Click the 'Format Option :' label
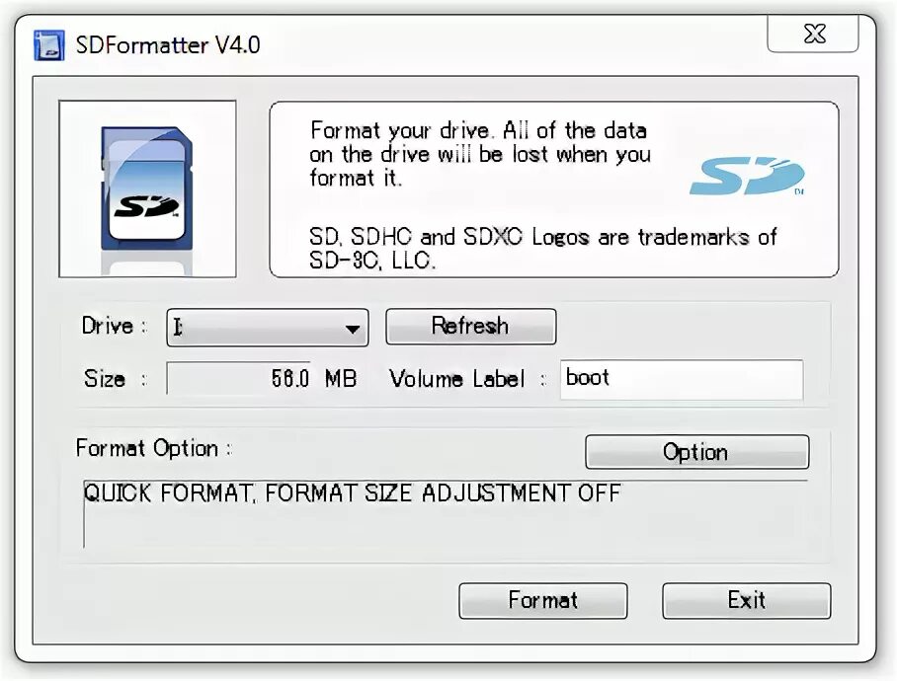 [154, 448]
